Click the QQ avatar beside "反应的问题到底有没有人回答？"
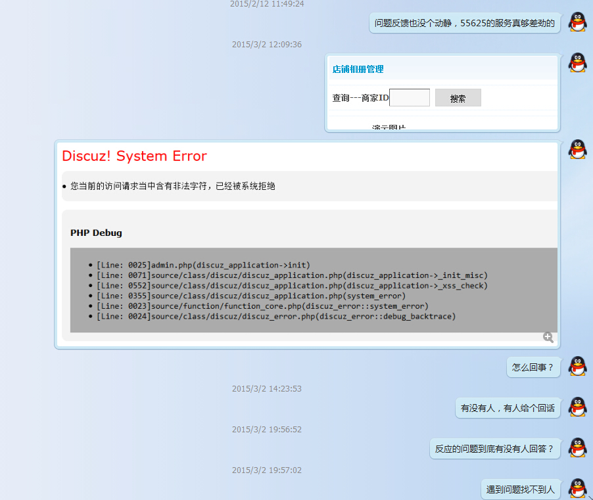 (577, 448)
